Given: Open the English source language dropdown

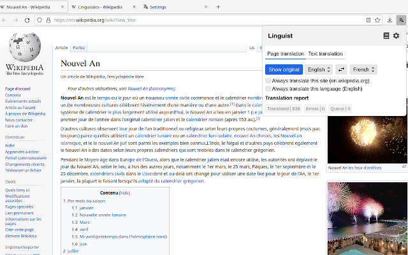Looking at the screenshot, I should click(319, 69).
